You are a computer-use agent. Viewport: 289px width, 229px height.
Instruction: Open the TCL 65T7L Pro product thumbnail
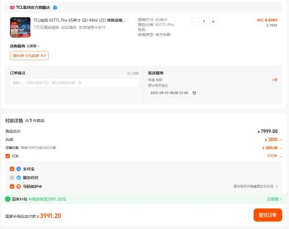(20, 27)
